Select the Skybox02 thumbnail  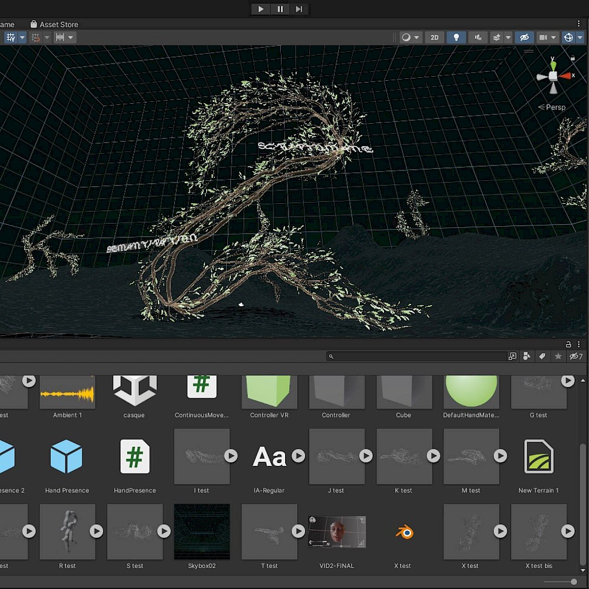point(201,531)
